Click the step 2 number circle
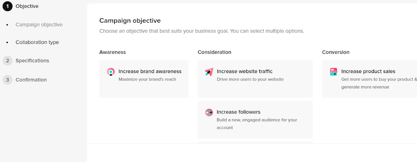 click(x=8, y=61)
